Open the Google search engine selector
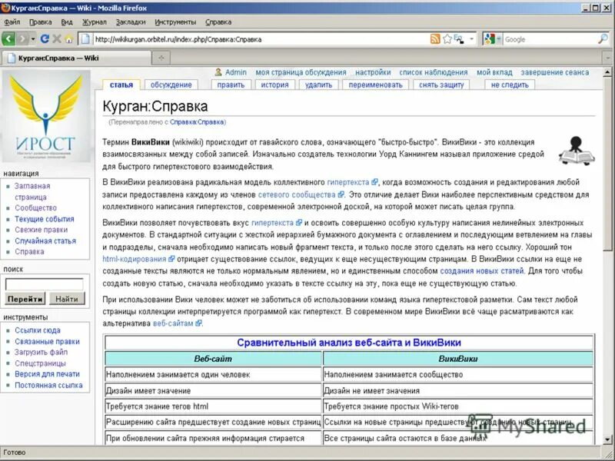The height and width of the screenshot is (461, 615). pos(493,39)
